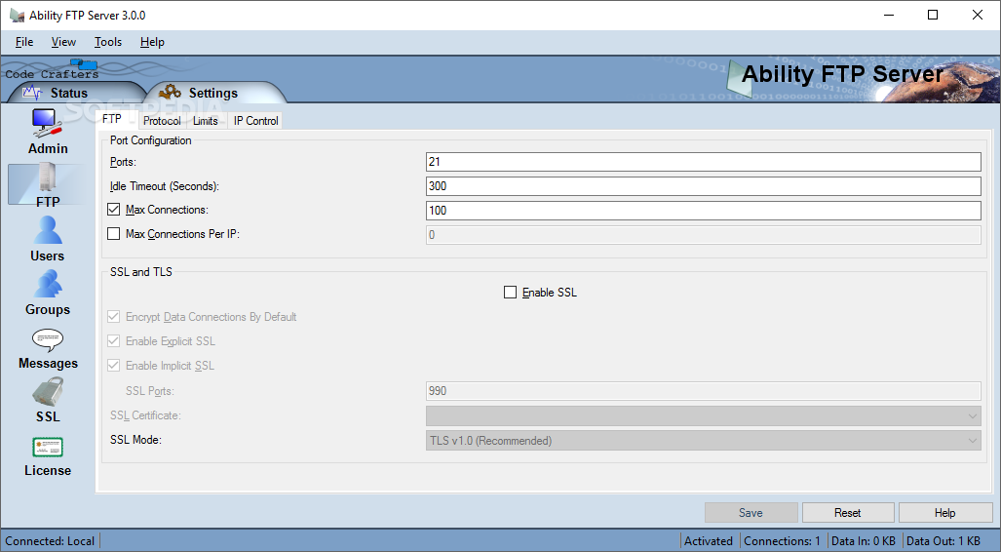Open the SSL padlock icon
The image size is (1001, 552).
(x=48, y=392)
